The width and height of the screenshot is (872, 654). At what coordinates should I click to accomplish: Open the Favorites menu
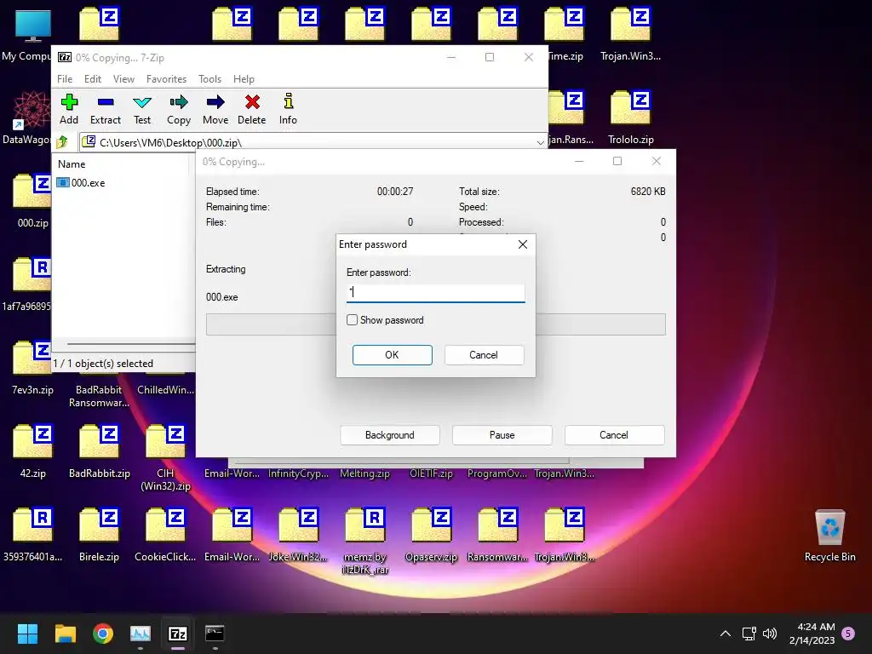(166, 79)
